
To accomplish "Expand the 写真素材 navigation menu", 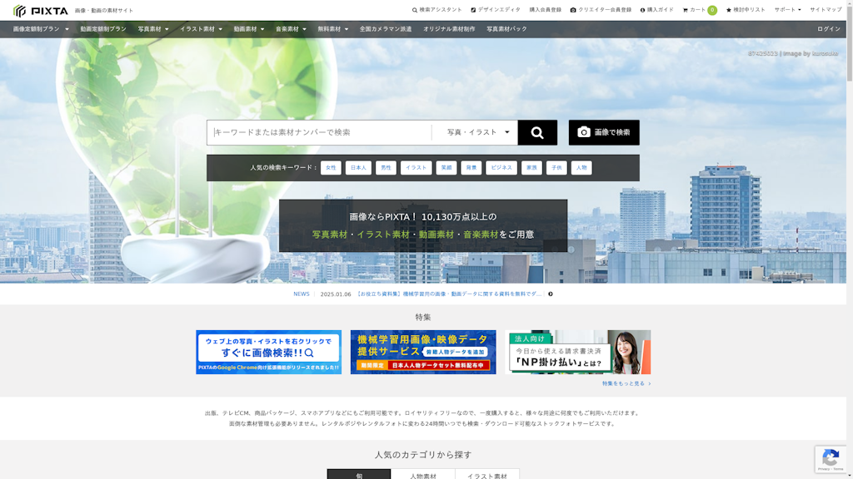I will click(x=153, y=29).
